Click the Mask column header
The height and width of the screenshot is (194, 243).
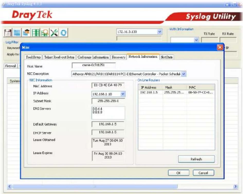point(174,88)
